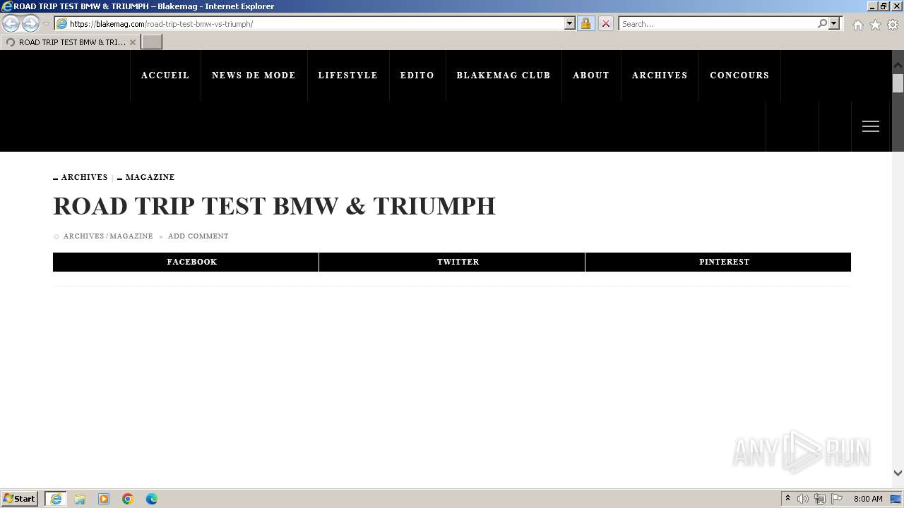Close the ROAD TRIP TEST BMW tab

tap(132, 42)
